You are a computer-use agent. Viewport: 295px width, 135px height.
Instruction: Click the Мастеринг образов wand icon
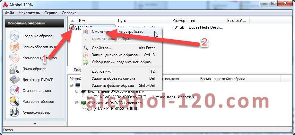14,102
